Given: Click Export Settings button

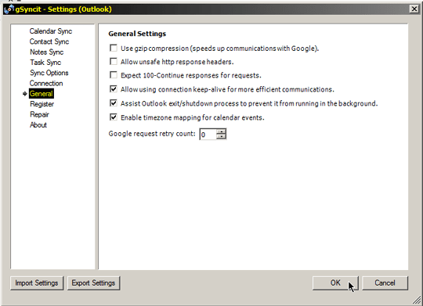Looking at the screenshot, I should pos(93,283).
